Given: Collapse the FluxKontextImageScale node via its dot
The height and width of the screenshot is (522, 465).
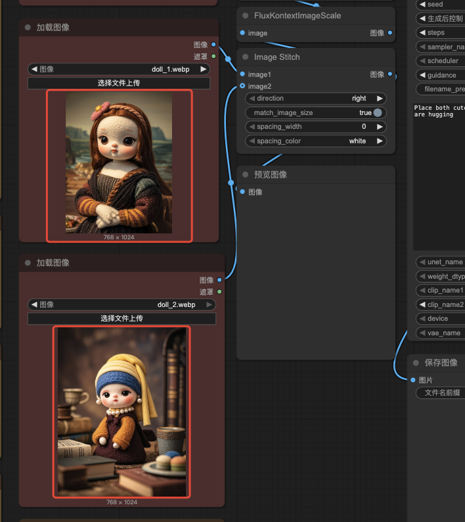Looking at the screenshot, I should click(246, 16).
